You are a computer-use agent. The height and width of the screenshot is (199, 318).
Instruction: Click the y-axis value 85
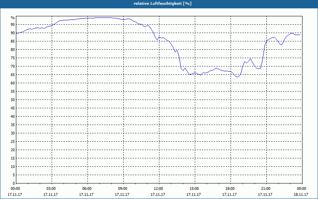point(13,41)
